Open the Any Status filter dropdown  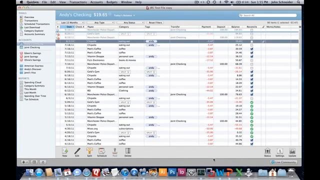pyautogui.click(x=130, y=22)
